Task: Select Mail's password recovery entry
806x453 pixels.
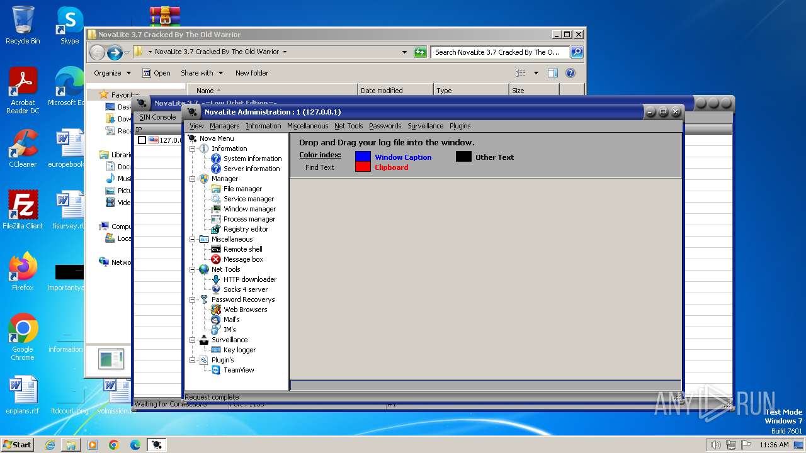Action: click(x=231, y=320)
